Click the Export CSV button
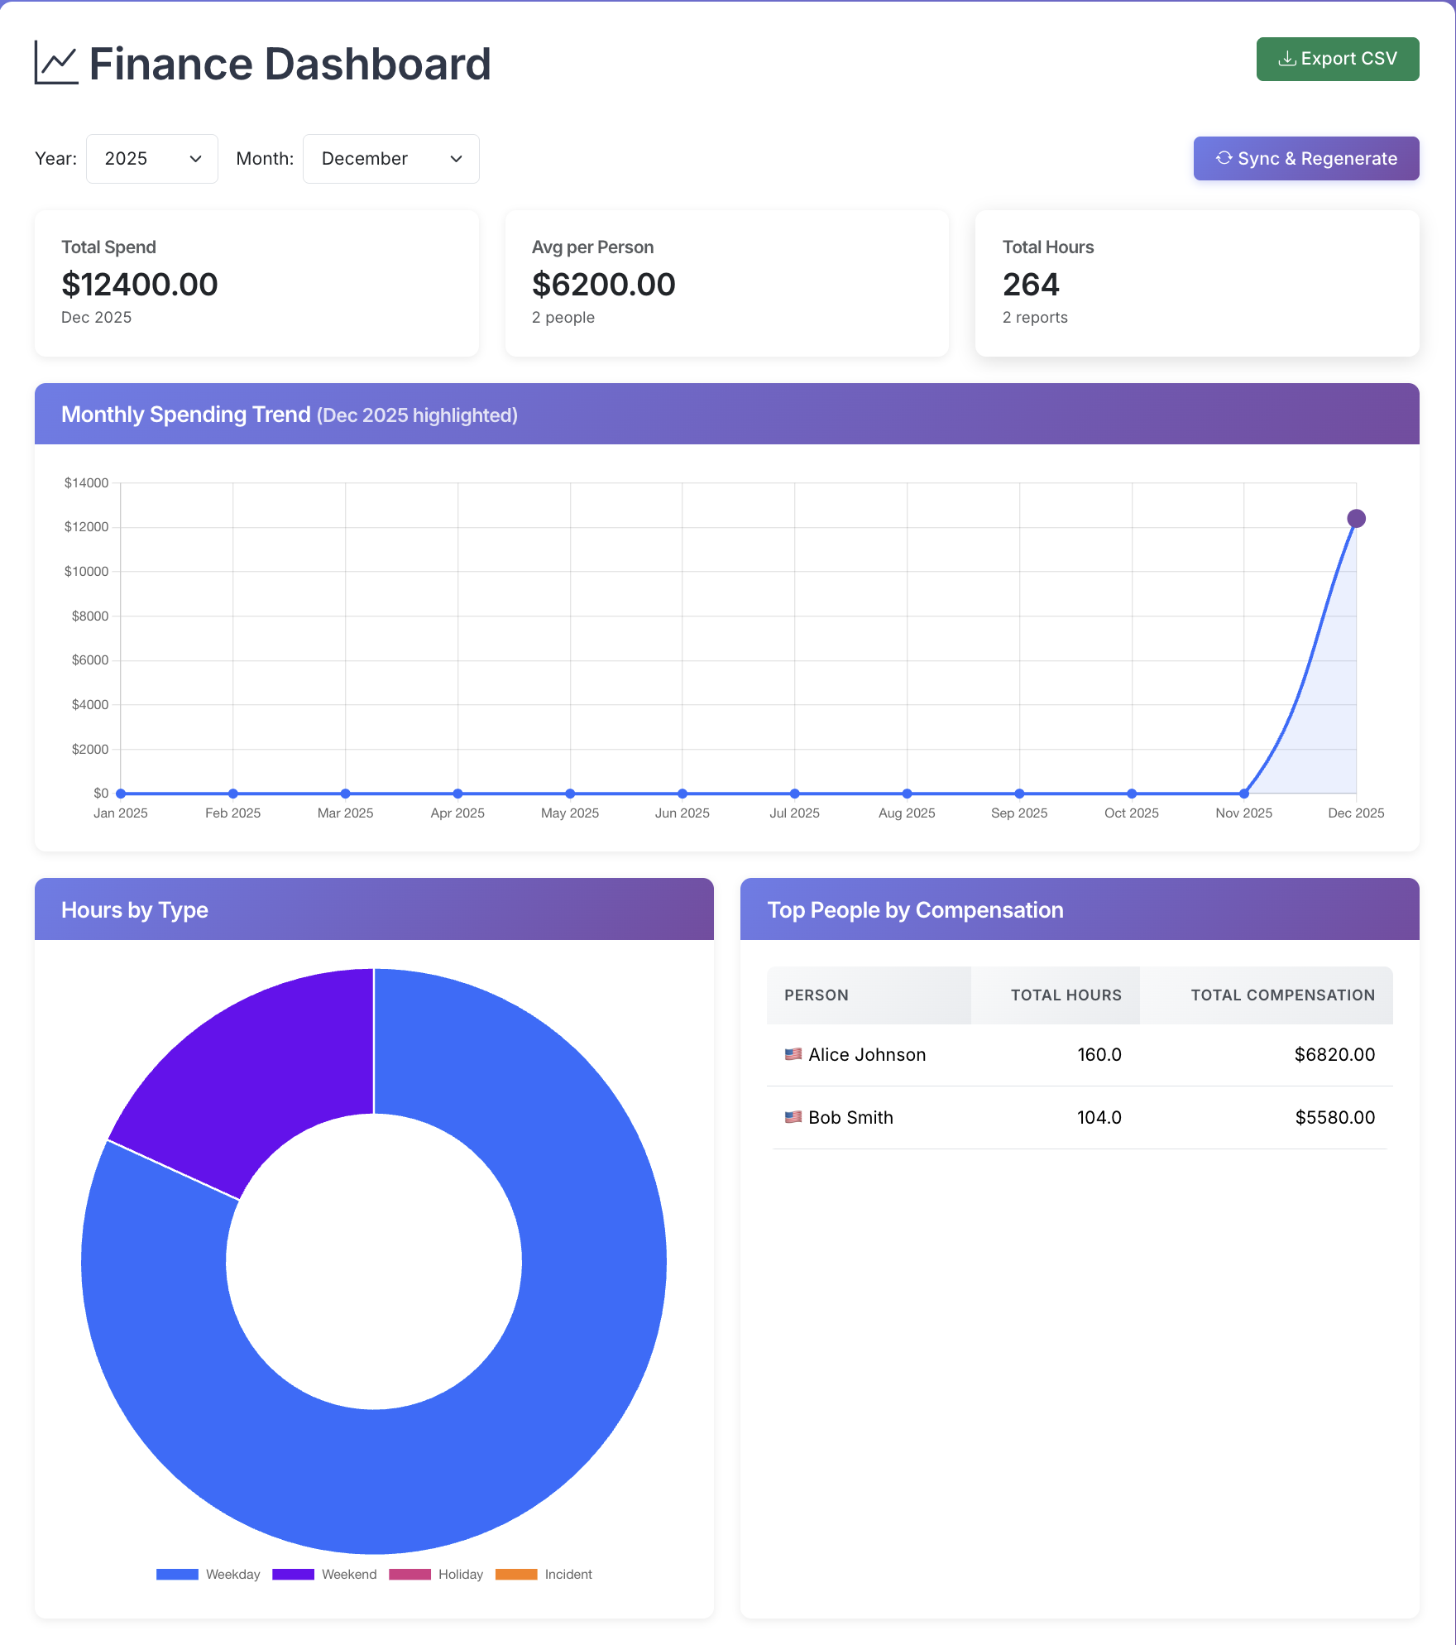1456x1645 pixels. click(1337, 58)
